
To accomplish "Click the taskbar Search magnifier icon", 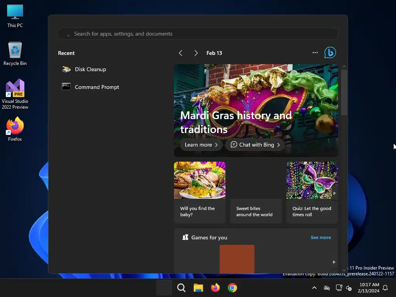I will 181,288.
